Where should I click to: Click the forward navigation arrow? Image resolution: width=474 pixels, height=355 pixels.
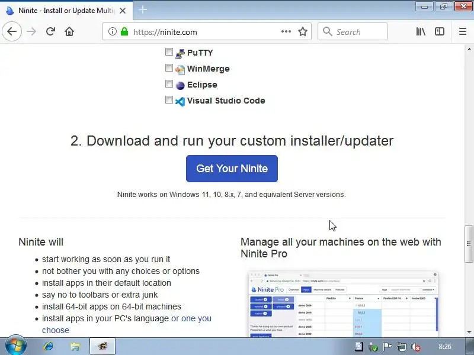click(x=31, y=31)
